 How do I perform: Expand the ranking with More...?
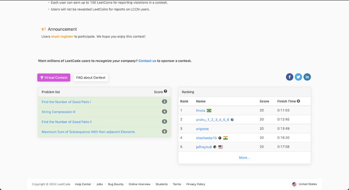(244, 158)
